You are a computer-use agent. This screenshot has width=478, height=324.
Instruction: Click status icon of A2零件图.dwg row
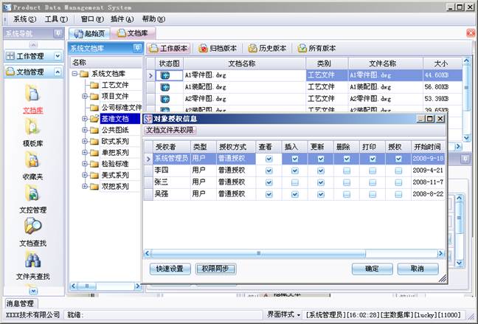point(165,99)
